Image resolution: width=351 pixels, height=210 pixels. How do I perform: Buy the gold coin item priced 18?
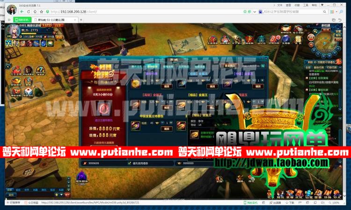coord(167,87)
